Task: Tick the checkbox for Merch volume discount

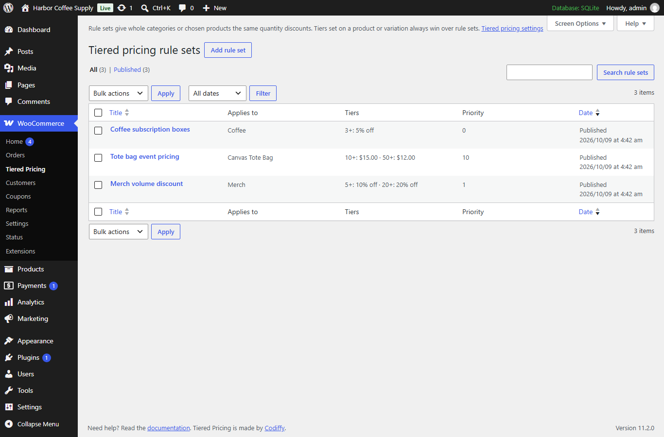Action: [98, 185]
